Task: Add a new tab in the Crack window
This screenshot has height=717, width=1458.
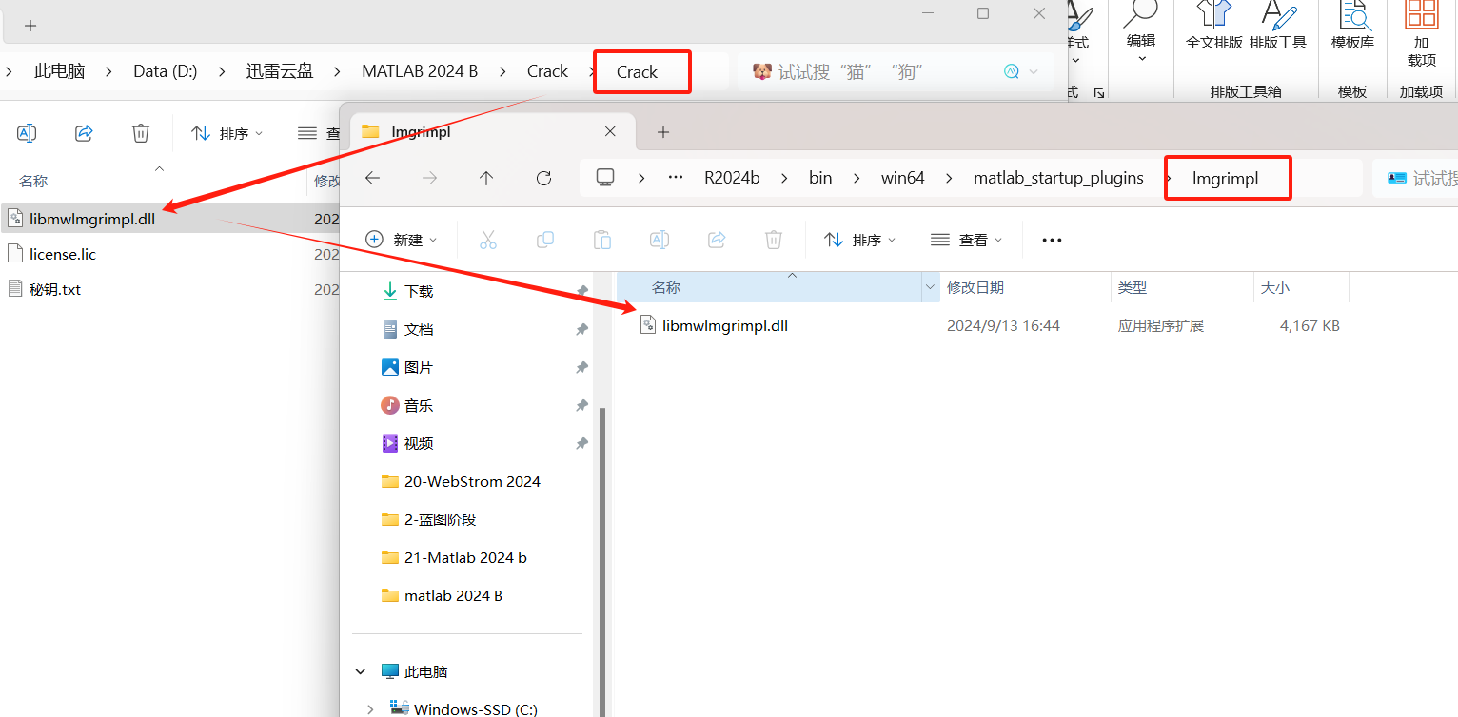Action: click(x=30, y=26)
